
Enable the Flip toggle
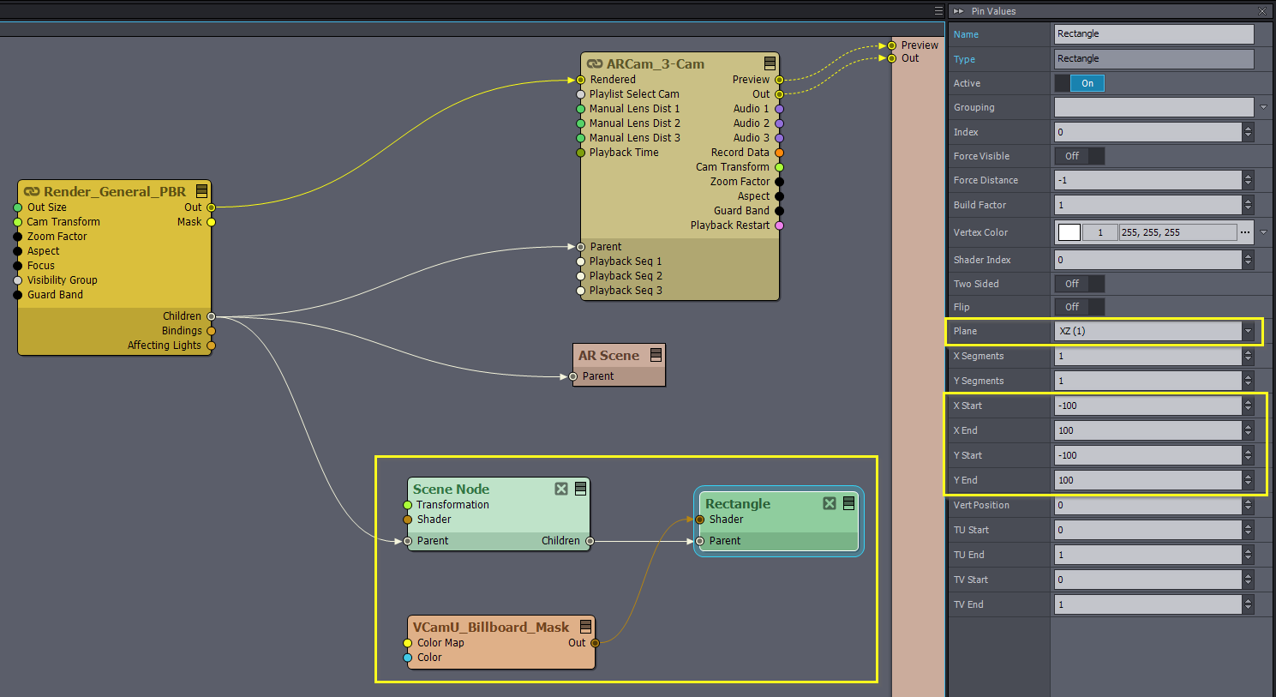[x=1079, y=307]
